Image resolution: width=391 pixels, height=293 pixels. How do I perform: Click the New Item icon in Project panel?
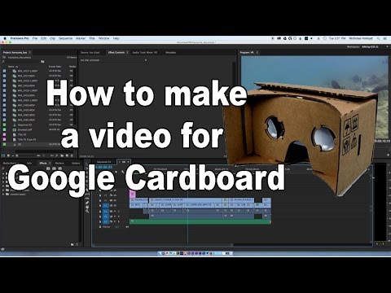click(67, 155)
